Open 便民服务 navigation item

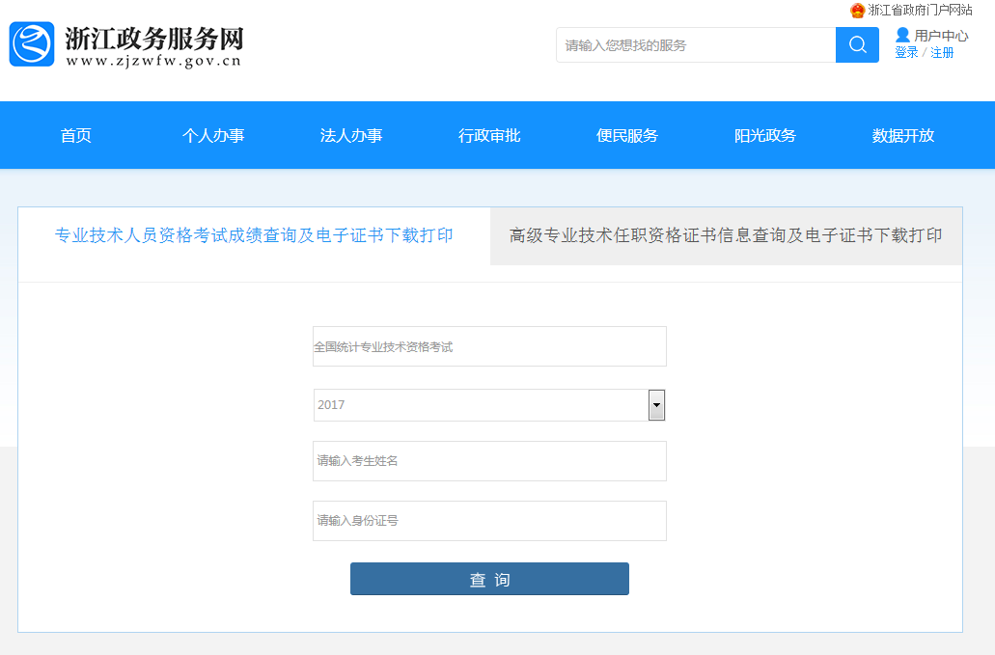click(x=627, y=136)
